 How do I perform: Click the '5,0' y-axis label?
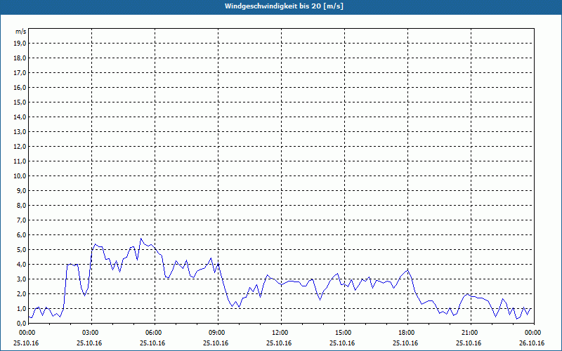22,250
